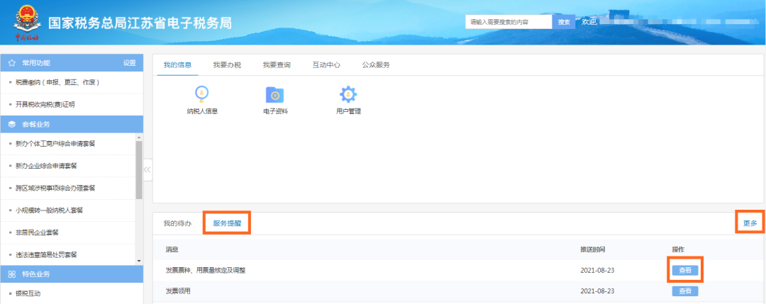766x304 pixels.
Task: Click the sidebar scrollbar up arrow
Action: pyautogui.click(x=139, y=137)
